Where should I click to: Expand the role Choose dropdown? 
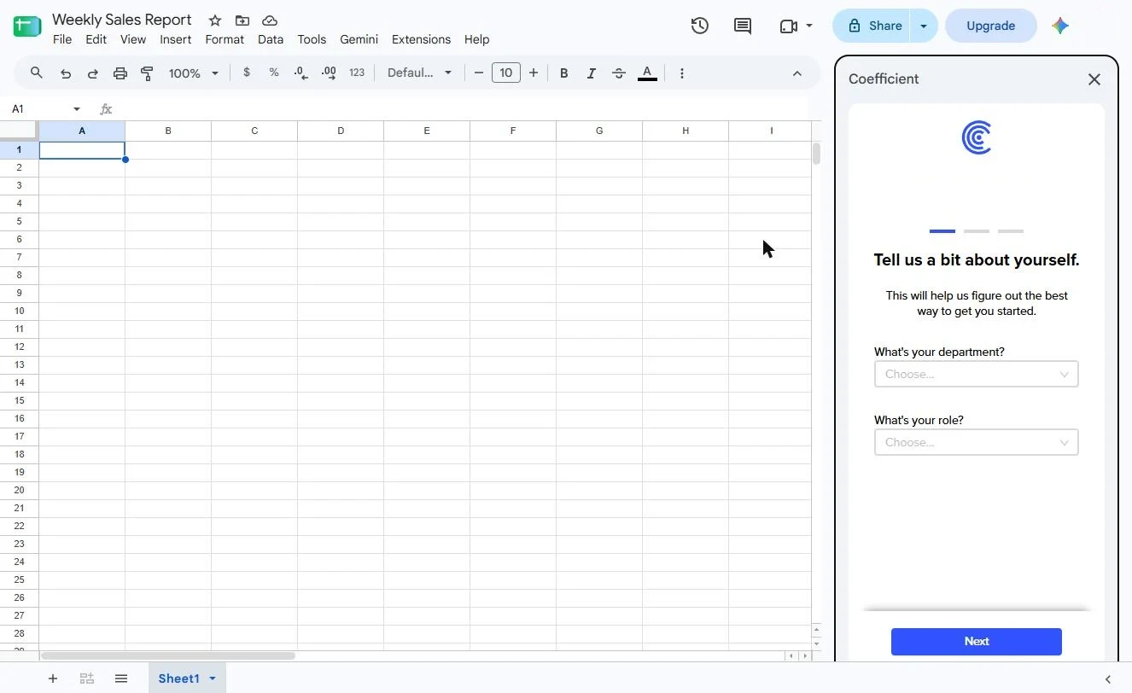977,442
